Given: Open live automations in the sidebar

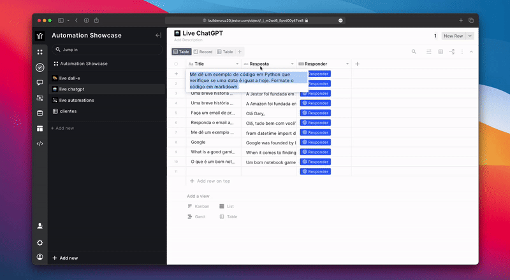Looking at the screenshot, I should (x=107, y=100).
